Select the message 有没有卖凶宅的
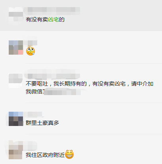 click(45, 20)
